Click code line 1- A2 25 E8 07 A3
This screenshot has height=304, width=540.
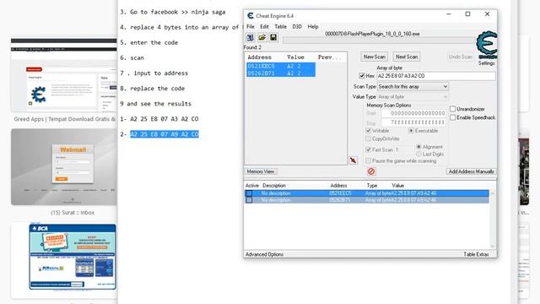coord(159,119)
